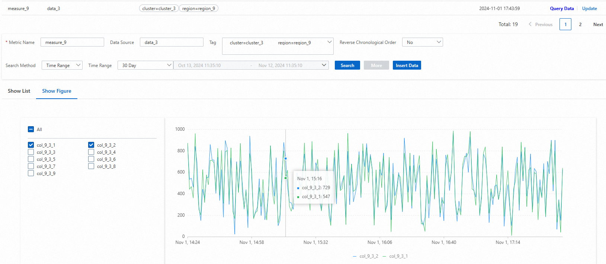
Task: Expand the Tag dropdown
Action: click(329, 42)
